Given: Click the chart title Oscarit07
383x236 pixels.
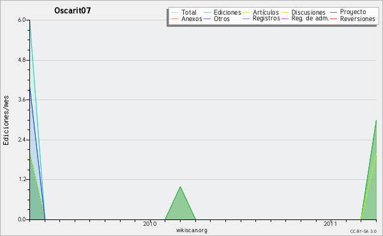Looking at the screenshot, I should pos(73,10).
